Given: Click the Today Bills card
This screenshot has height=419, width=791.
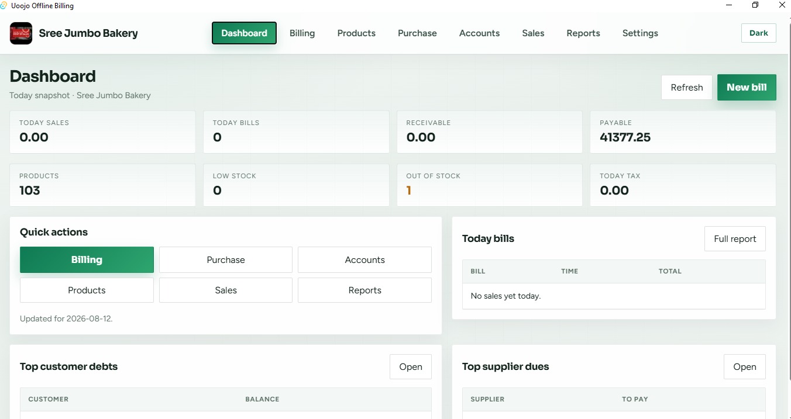Looking at the screenshot, I should click(x=296, y=132).
